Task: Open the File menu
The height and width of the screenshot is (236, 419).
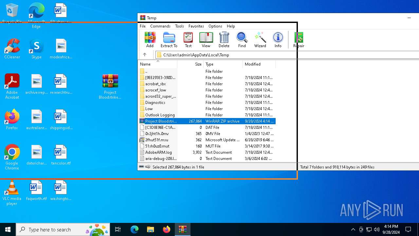Action: point(143,26)
